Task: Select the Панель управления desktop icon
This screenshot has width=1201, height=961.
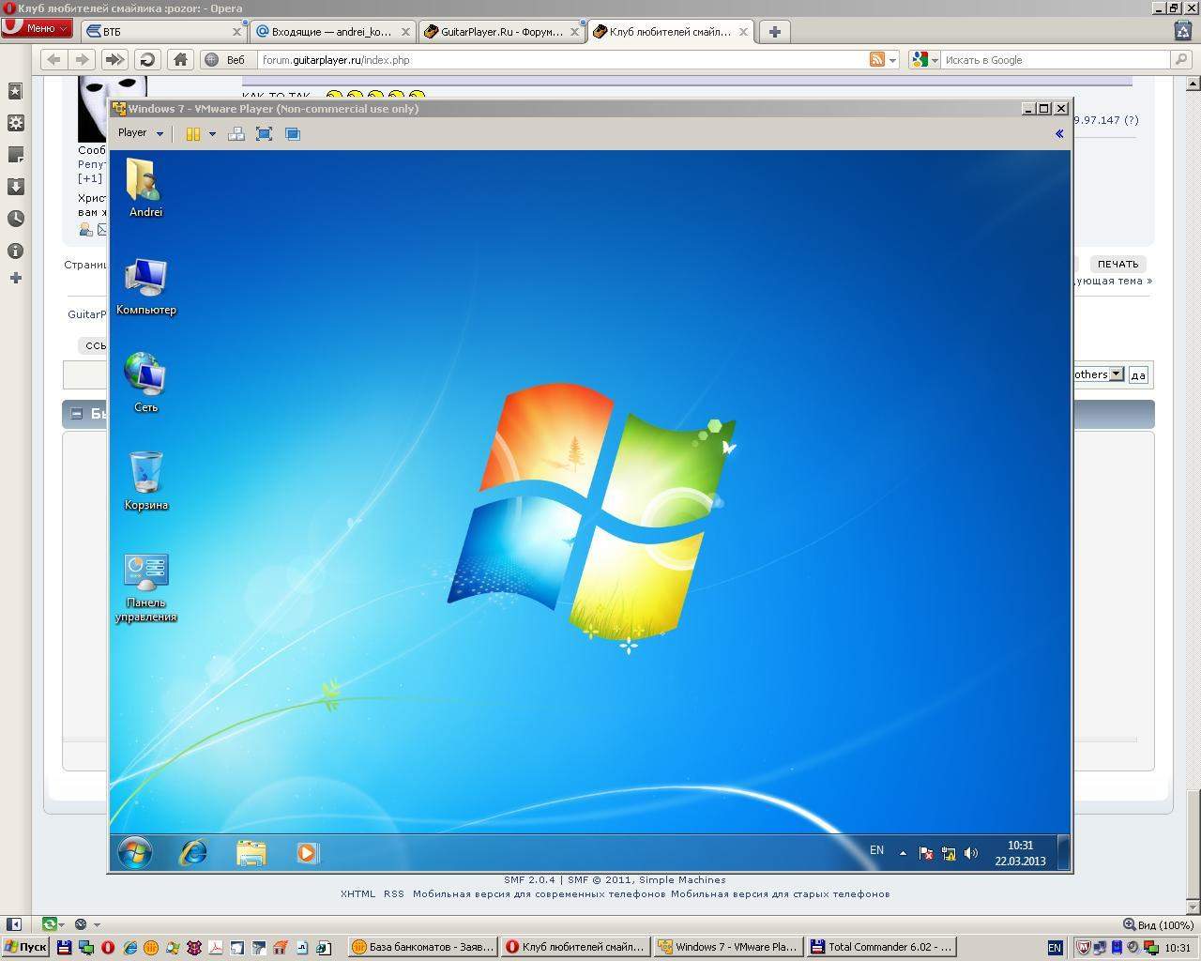Action: point(146,587)
